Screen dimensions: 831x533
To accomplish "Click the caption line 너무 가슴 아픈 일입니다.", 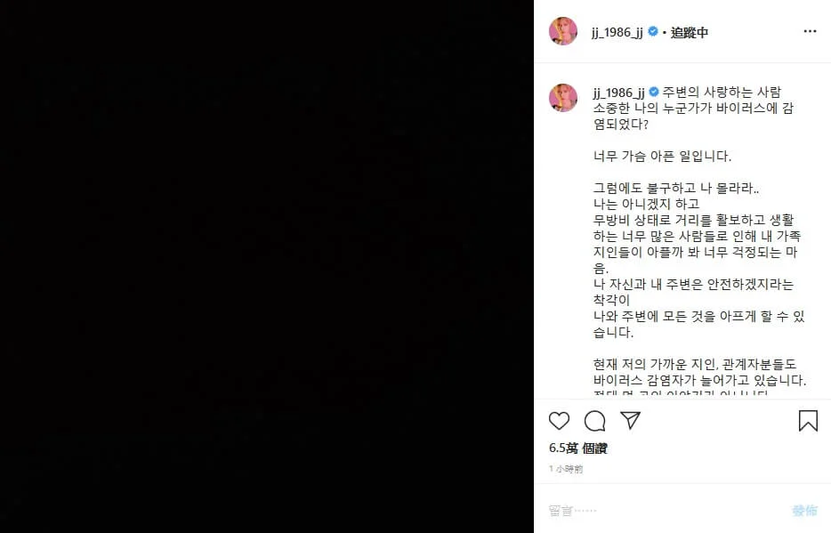I will tap(662, 157).
